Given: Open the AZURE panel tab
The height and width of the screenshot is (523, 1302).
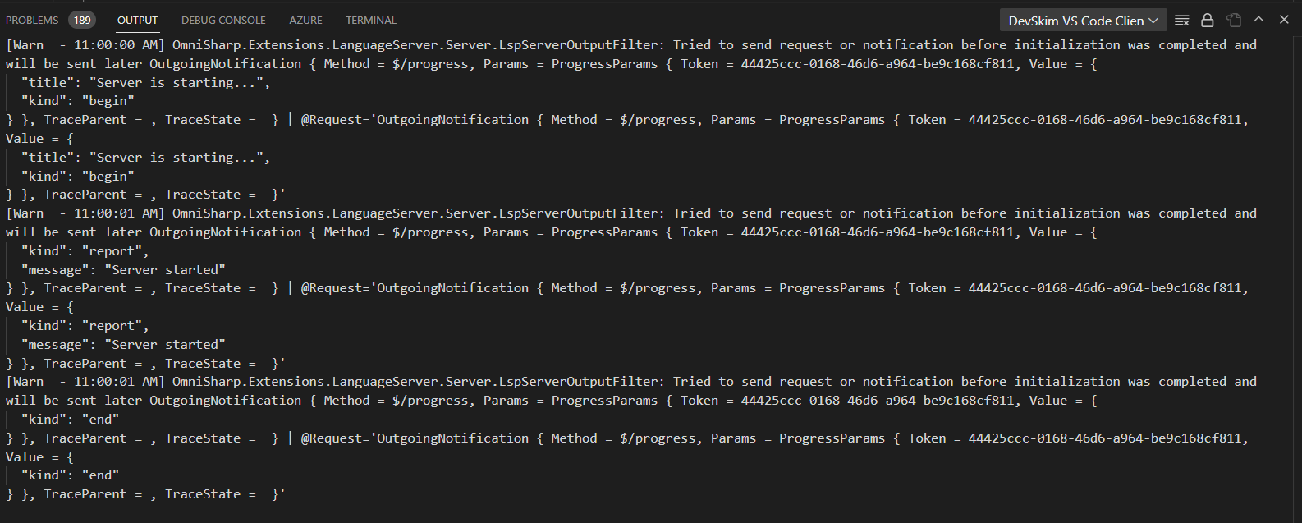Looking at the screenshot, I should (x=305, y=20).
